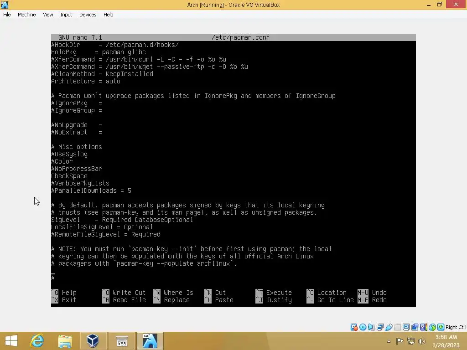467x350 pixels.
Task: Click the optical disc status icon
Action: click(363, 327)
